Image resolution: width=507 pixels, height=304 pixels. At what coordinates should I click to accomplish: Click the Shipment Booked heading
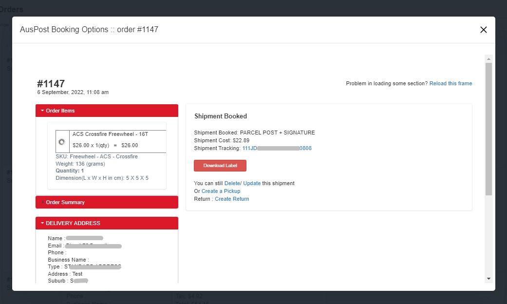[x=221, y=116]
